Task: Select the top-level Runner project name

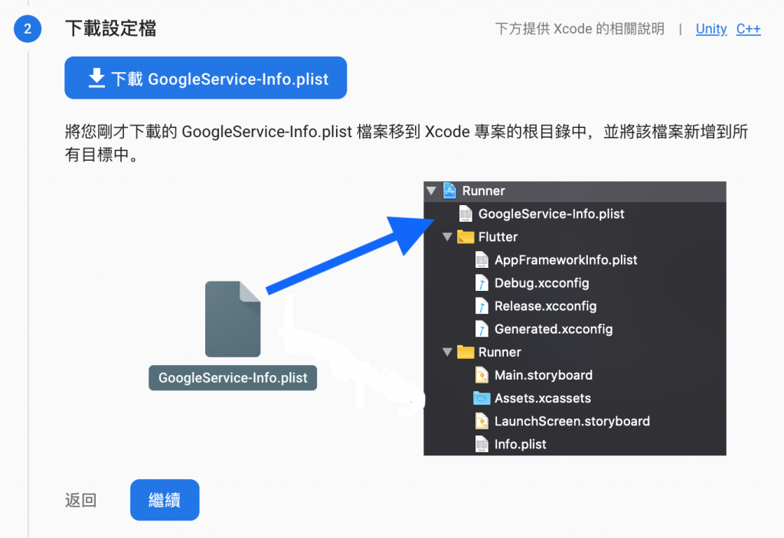Action: pos(483,191)
